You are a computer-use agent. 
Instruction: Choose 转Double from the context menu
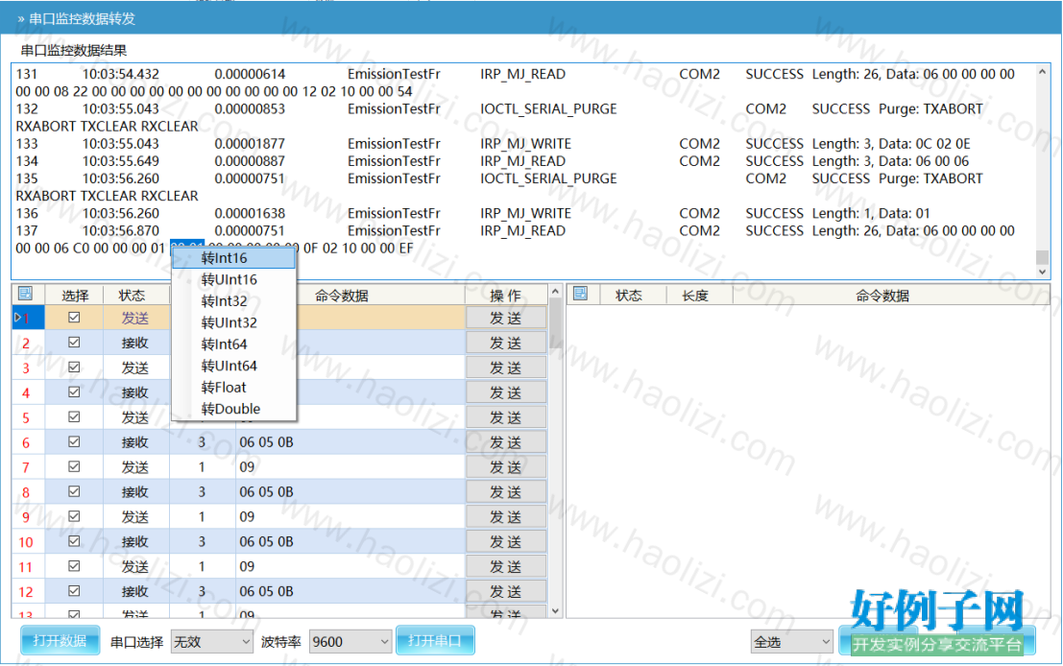click(x=234, y=409)
